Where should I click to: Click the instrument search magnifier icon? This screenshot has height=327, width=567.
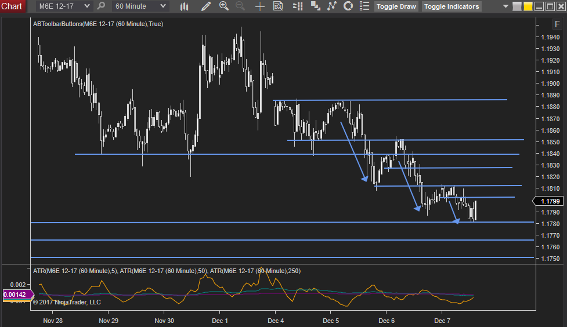101,6
